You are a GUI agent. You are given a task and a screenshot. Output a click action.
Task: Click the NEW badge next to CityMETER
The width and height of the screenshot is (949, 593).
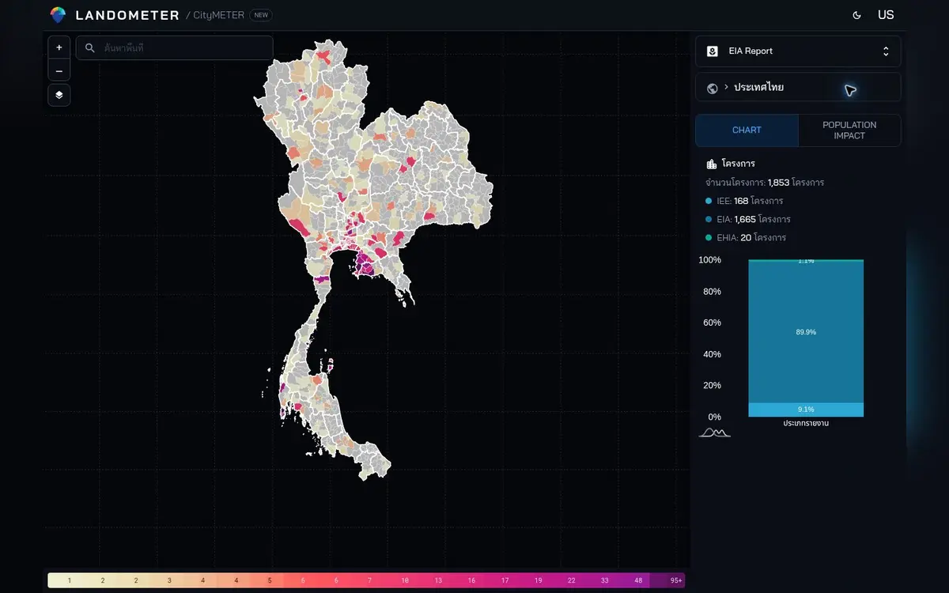(x=261, y=15)
